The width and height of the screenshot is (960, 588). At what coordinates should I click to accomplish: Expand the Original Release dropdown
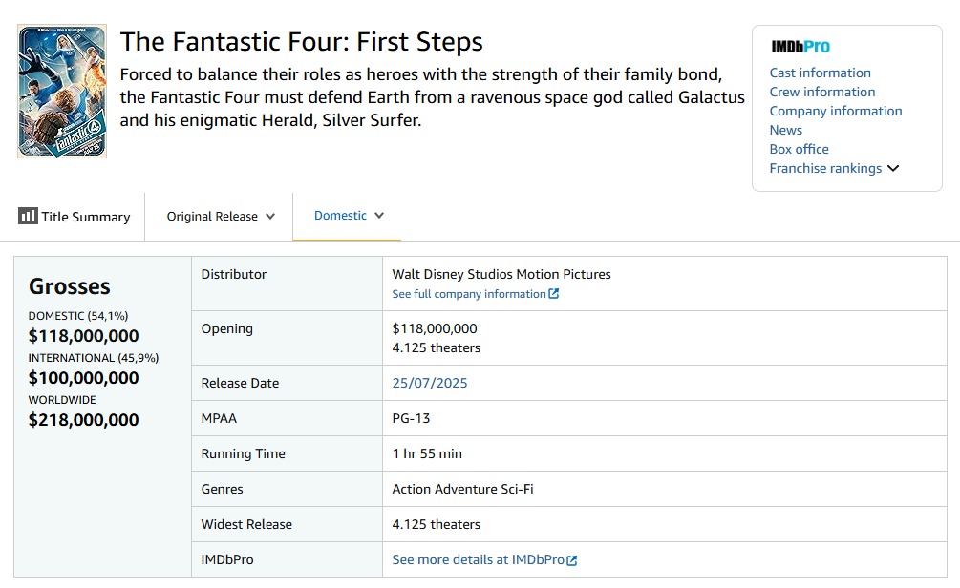[x=221, y=217]
